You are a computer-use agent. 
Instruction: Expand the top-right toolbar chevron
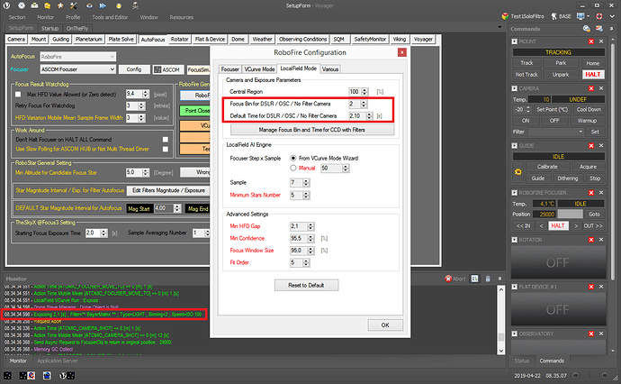[612, 16]
